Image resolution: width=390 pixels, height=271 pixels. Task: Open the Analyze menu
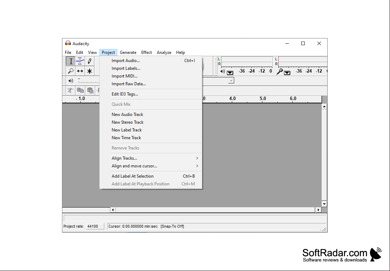click(164, 52)
